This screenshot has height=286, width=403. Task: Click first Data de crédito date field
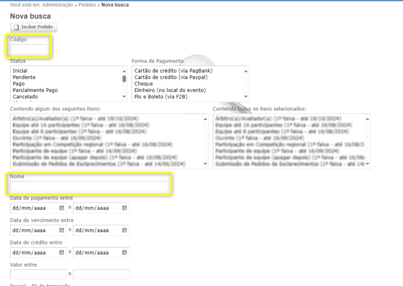(38, 252)
